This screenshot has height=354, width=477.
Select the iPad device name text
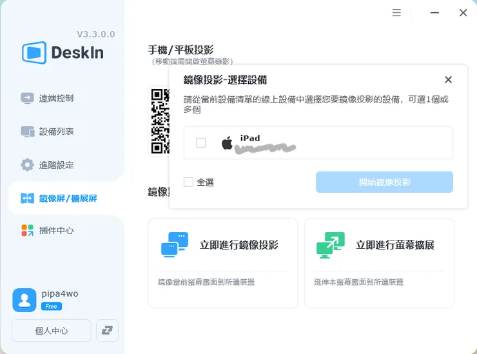coord(250,138)
